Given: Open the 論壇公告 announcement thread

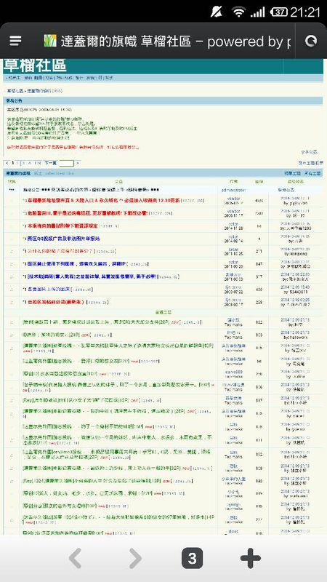Looking at the screenshot, I should 92,190.
